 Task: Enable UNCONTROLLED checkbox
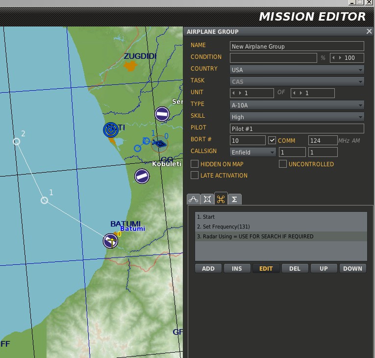283,164
